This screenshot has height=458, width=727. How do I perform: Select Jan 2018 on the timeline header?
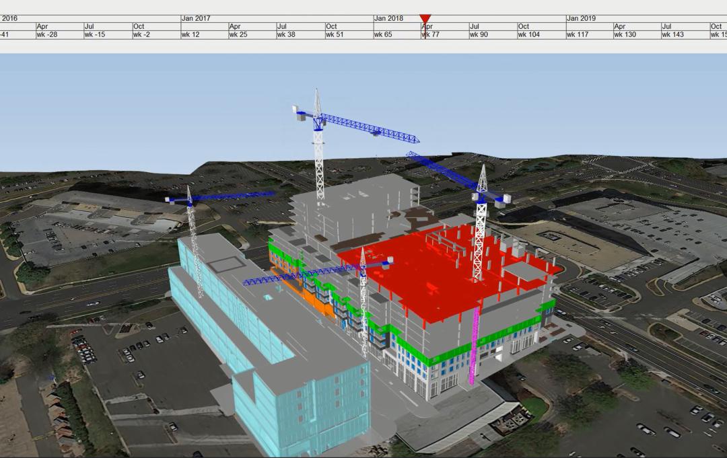click(x=388, y=18)
